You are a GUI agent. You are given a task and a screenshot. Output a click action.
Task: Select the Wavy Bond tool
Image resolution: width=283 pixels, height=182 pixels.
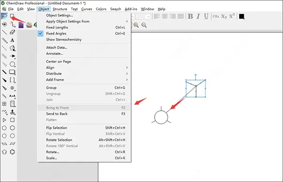click(x=4, y=96)
